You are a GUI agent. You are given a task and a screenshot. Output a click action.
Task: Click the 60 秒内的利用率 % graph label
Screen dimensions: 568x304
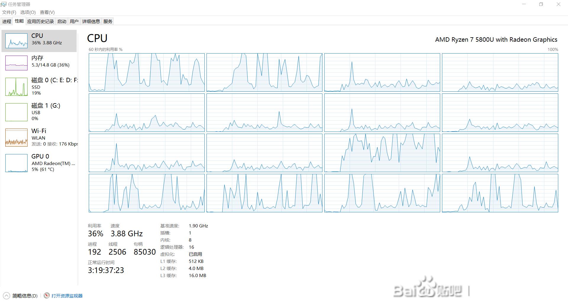pyautogui.click(x=106, y=49)
